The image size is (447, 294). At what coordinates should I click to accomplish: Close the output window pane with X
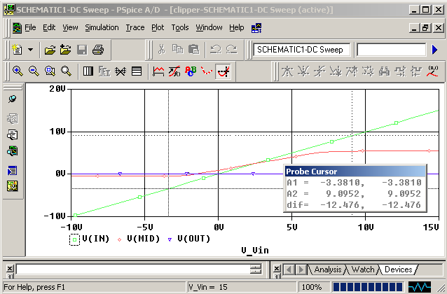coord(10,268)
